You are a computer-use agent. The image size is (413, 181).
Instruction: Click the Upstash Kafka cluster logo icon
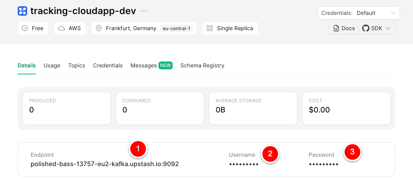point(23,11)
